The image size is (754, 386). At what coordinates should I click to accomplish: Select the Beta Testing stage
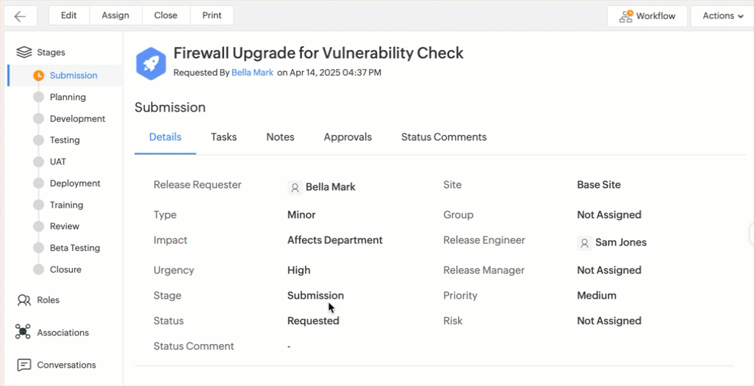tap(74, 248)
